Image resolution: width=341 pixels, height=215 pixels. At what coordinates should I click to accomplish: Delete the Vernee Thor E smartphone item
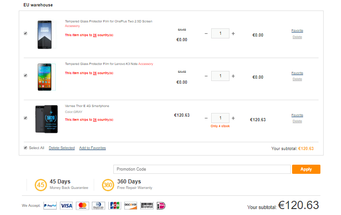(x=297, y=121)
